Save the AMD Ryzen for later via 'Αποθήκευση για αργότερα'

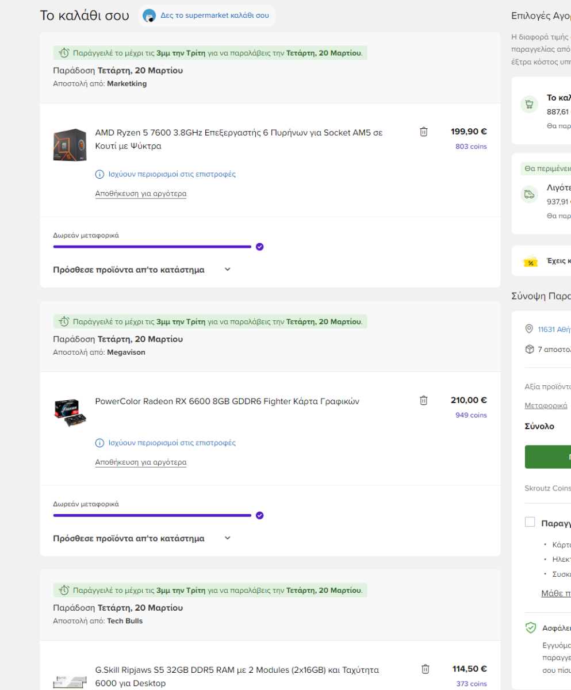point(141,194)
